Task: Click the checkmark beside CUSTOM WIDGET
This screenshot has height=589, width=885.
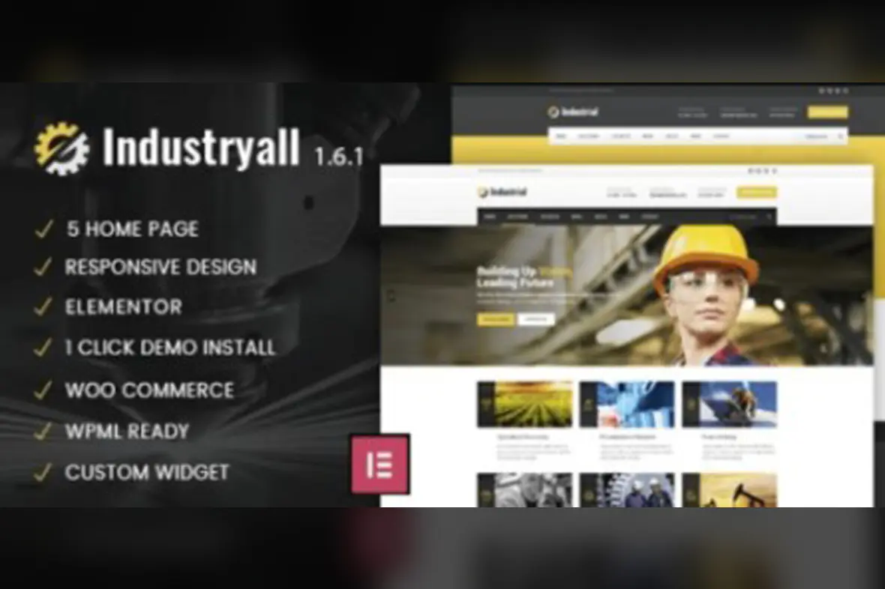Action: (44, 472)
